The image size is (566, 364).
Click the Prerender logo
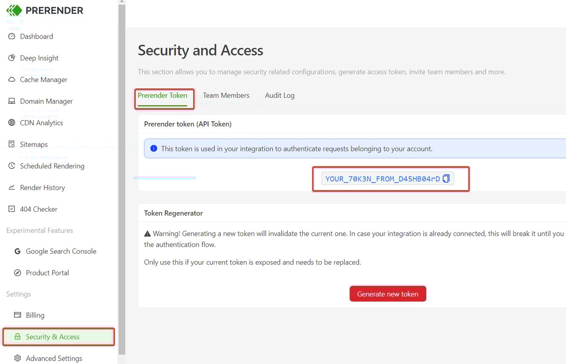pos(44,10)
